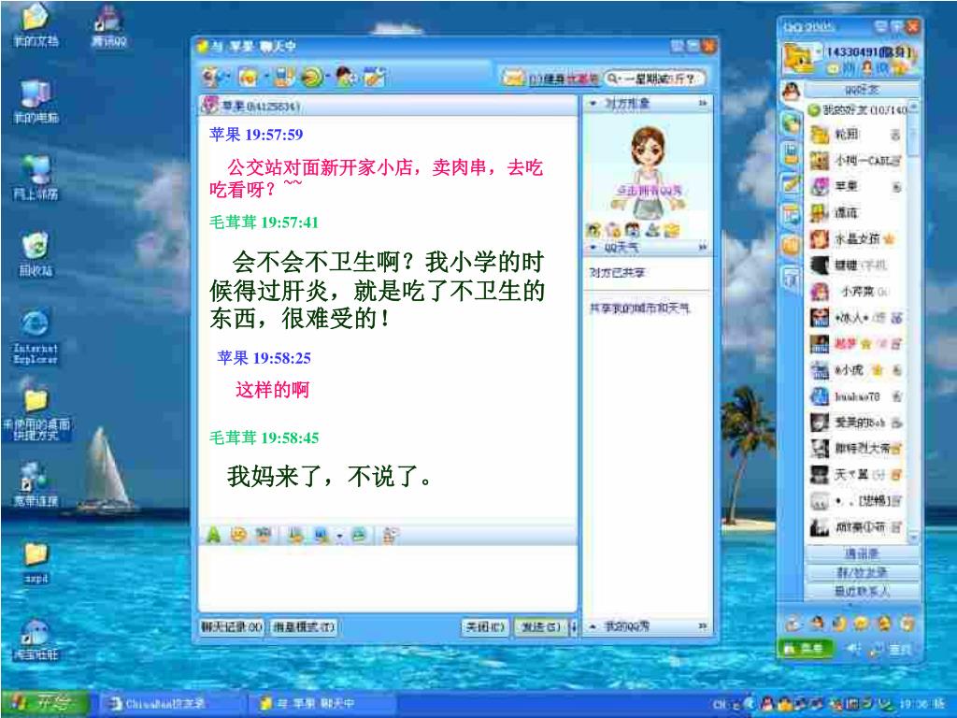
Task: Expand the 我的QQ秀 section at bottom
Action: point(592,626)
